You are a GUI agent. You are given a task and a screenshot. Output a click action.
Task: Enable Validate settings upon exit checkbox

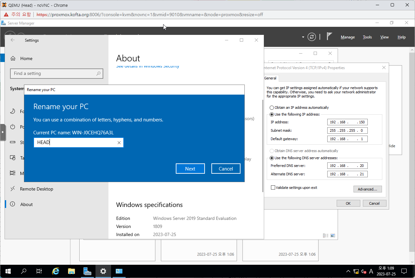point(273,188)
